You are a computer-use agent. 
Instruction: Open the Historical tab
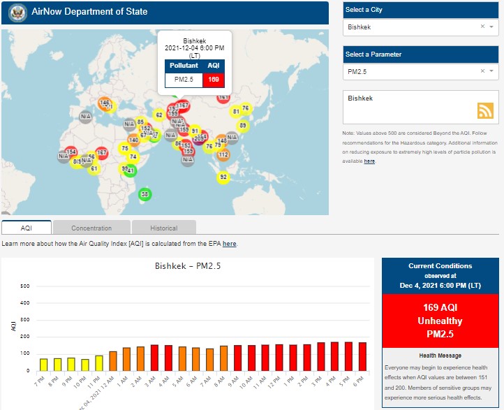point(163,228)
